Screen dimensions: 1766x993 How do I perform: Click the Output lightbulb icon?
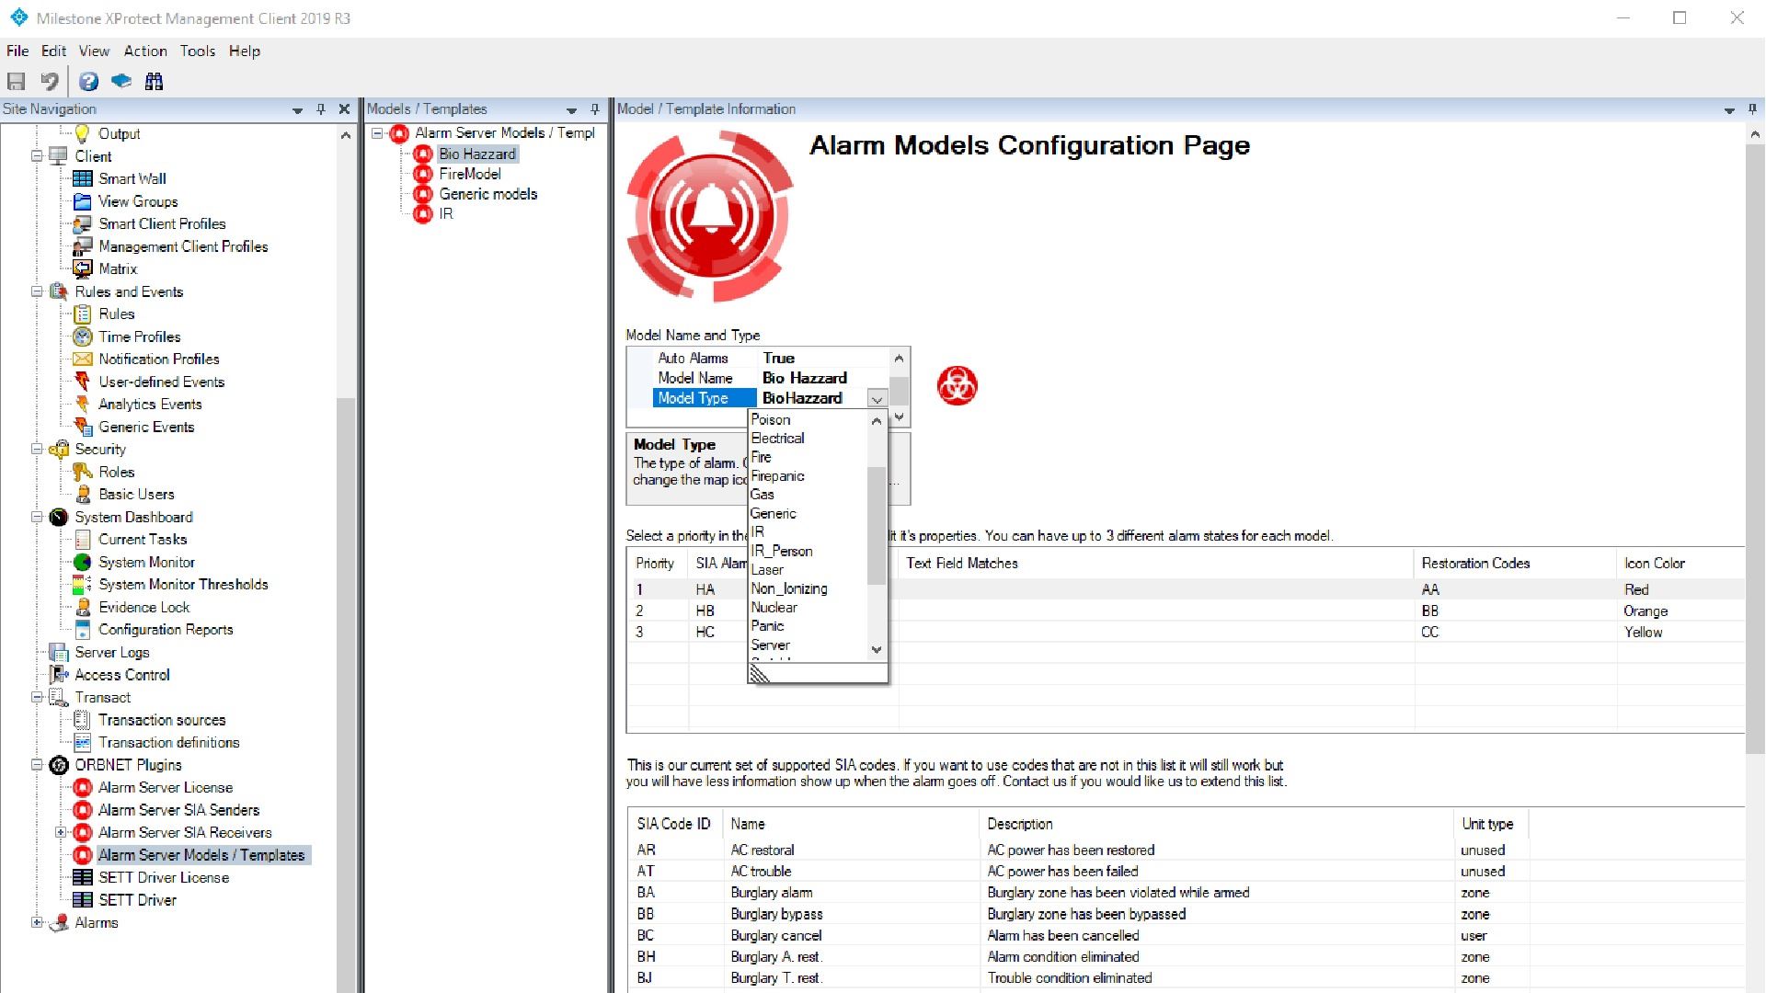[x=83, y=133]
